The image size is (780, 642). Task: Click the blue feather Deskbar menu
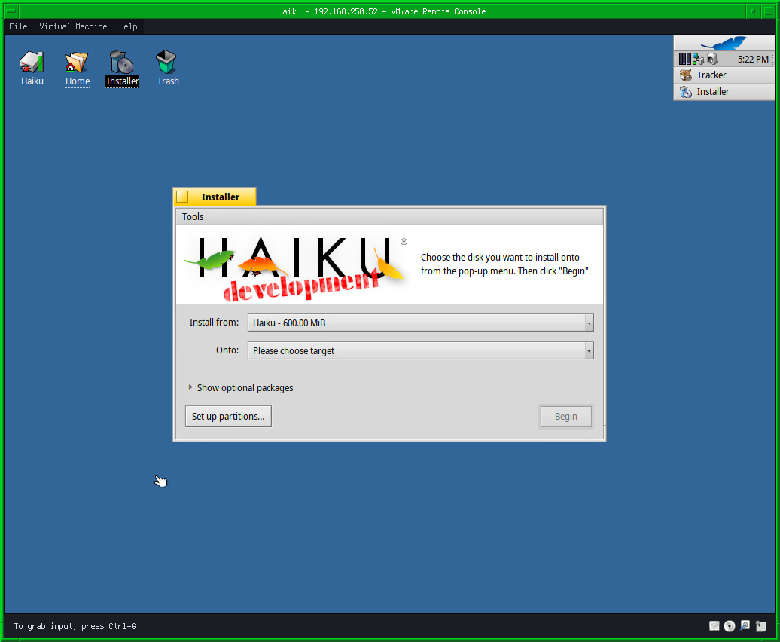point(724,41)
